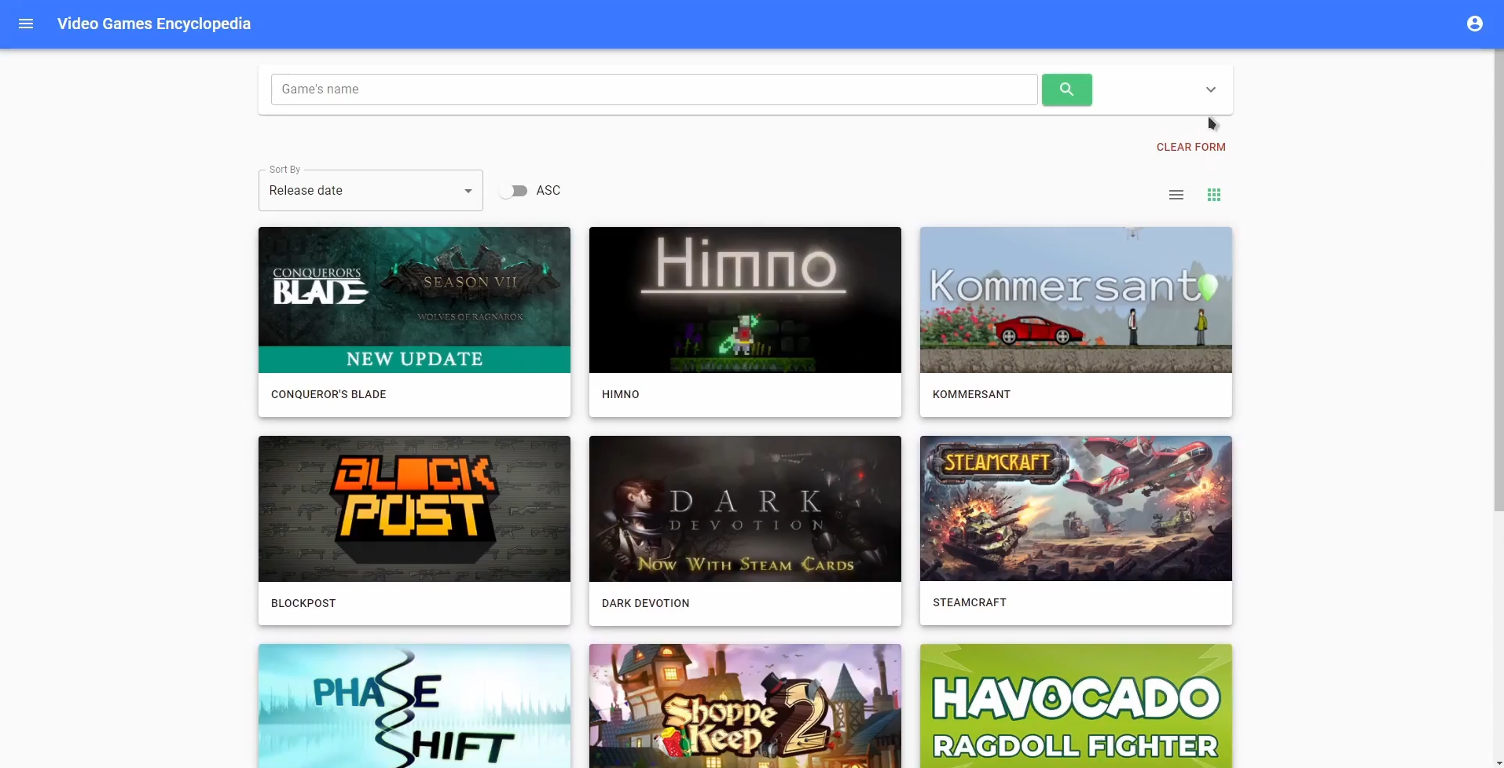Click the BLOCKPOST title text
This screenshot has width=1504, height=768.
303,603
